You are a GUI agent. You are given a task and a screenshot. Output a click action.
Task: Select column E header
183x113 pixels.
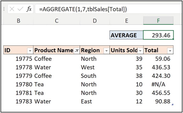tap(126, 21)
